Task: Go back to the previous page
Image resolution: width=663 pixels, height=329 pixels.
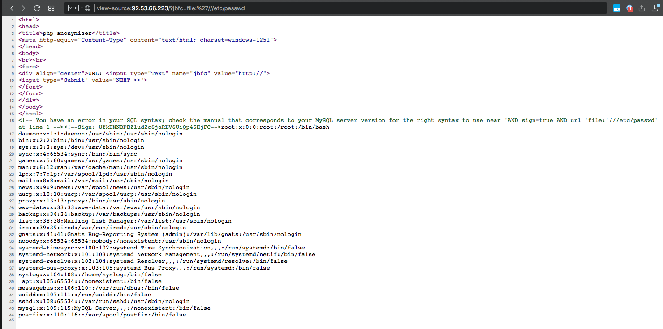Action: click(x=12, y=8)
